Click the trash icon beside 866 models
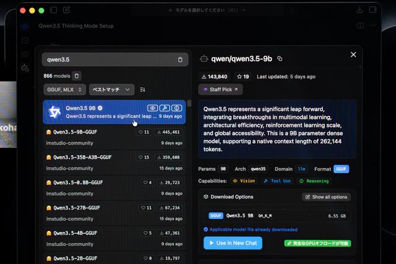Screen dimensions: 396x264 (77, 76)
